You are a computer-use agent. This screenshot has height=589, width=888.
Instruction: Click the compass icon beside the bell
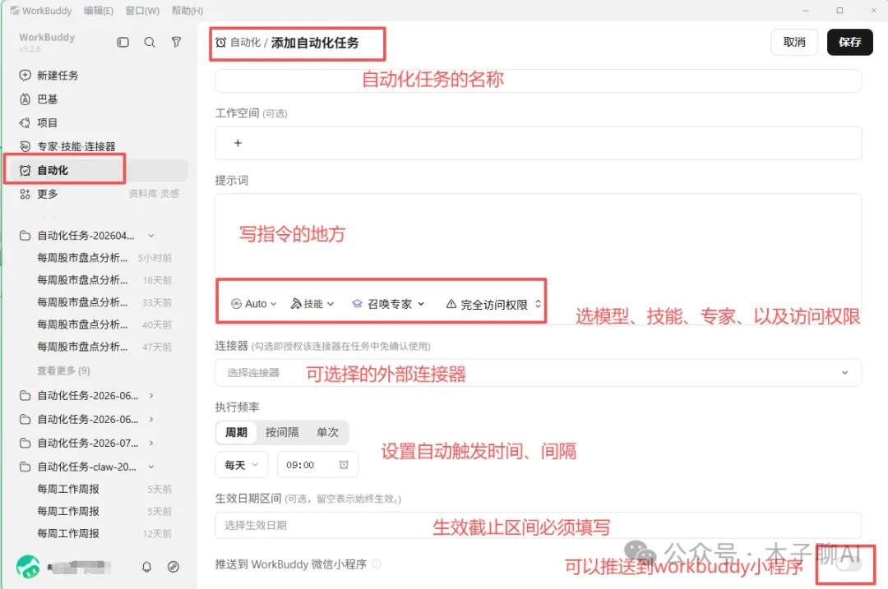click(x=173, y=566)
